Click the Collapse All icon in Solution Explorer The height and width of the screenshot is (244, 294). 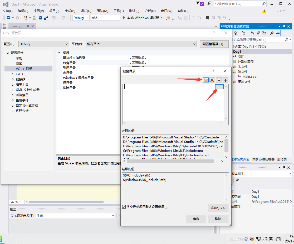tap(258, 33)
